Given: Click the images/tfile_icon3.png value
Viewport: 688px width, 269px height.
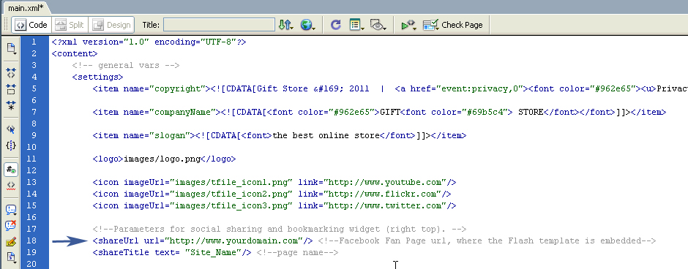Looking at the screenshot, I should coord(231,205).
